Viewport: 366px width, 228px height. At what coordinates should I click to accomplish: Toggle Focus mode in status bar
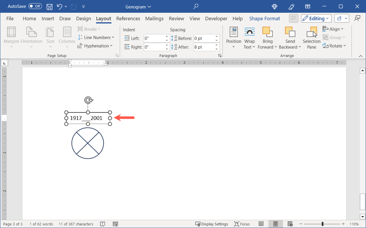point(242,224)
